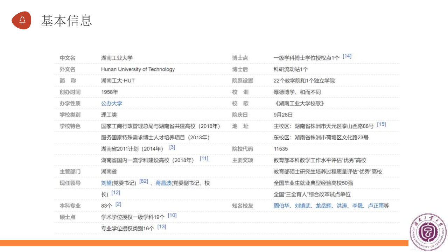This screenshot has width=448, height=252.
Task: Open citation [15] after main campus address
Action: pyautogui.click(x=381, y=124)
